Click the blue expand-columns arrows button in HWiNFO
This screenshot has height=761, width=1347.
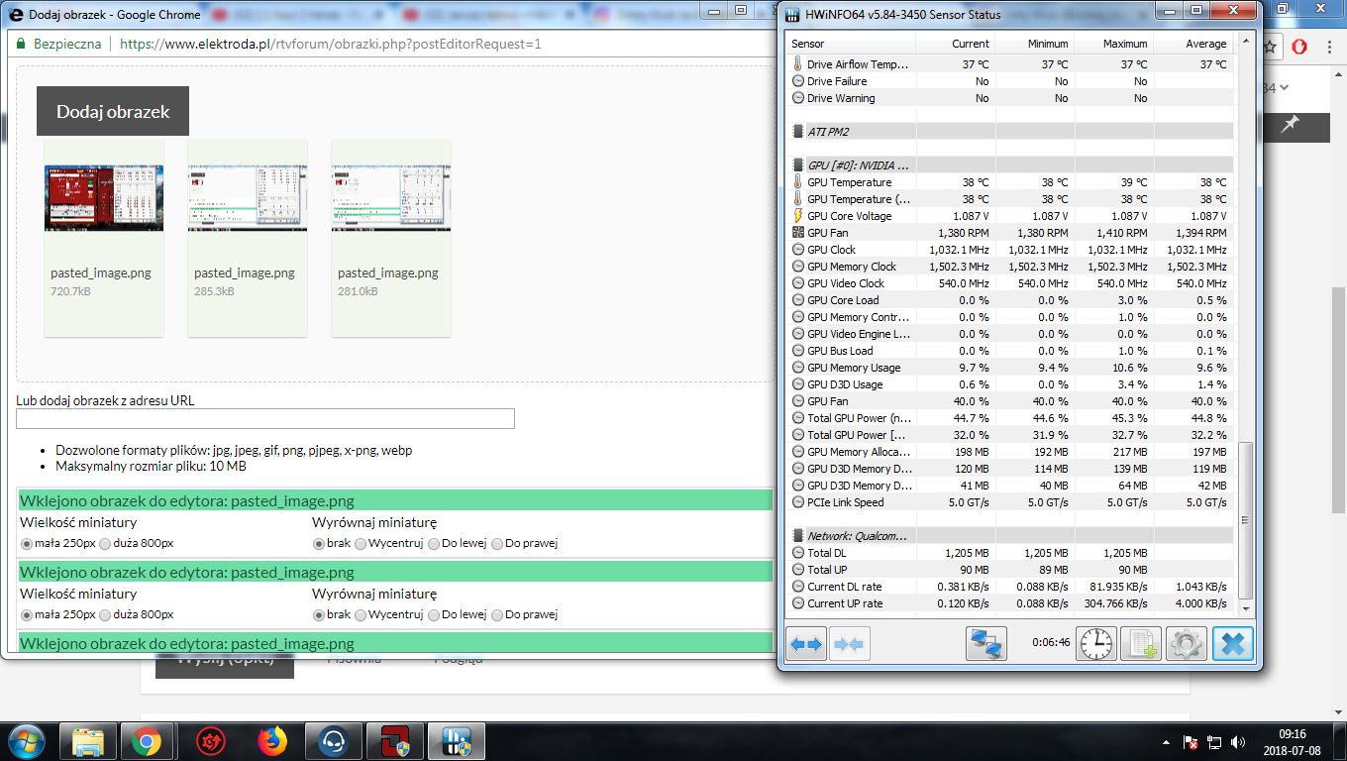point(805,644)
